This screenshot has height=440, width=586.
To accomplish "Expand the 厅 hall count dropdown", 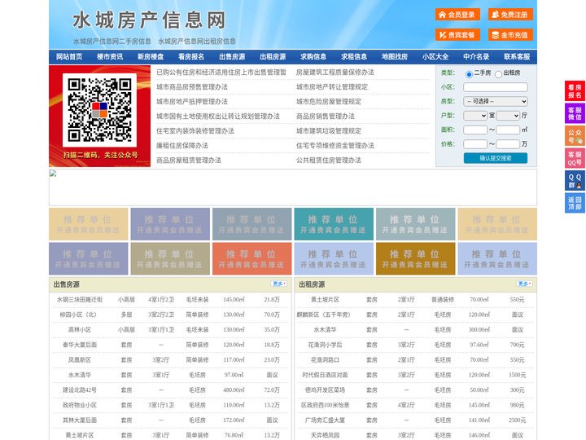I will pyautogui.click(x=508, y=116).
